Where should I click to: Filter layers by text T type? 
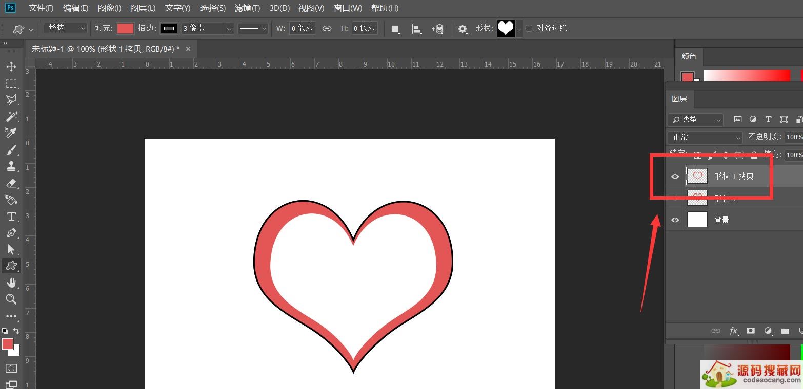click(x=768, y=119)
